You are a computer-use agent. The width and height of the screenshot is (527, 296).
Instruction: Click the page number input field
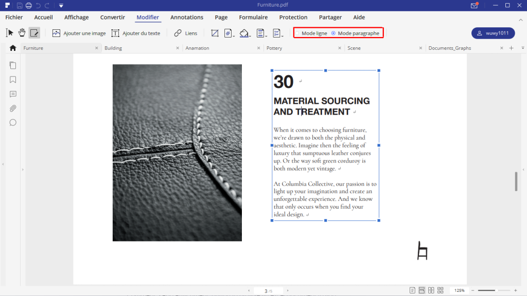click(x=268, y=291)
